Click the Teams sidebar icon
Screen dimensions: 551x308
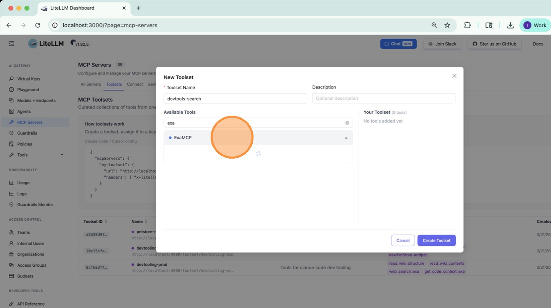coord(11,232)
